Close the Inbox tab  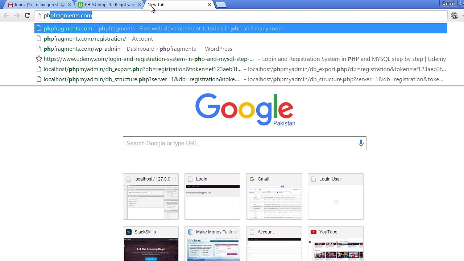coord(70,5)
